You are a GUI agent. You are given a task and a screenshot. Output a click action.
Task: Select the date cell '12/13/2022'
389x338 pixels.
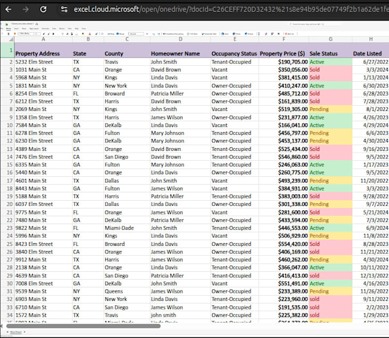point(371,276)
